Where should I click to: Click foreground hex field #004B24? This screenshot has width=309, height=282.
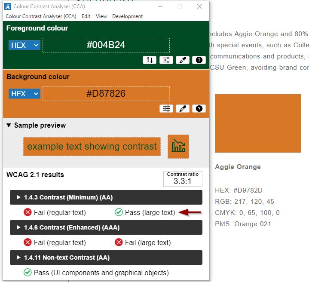point(106,45)
